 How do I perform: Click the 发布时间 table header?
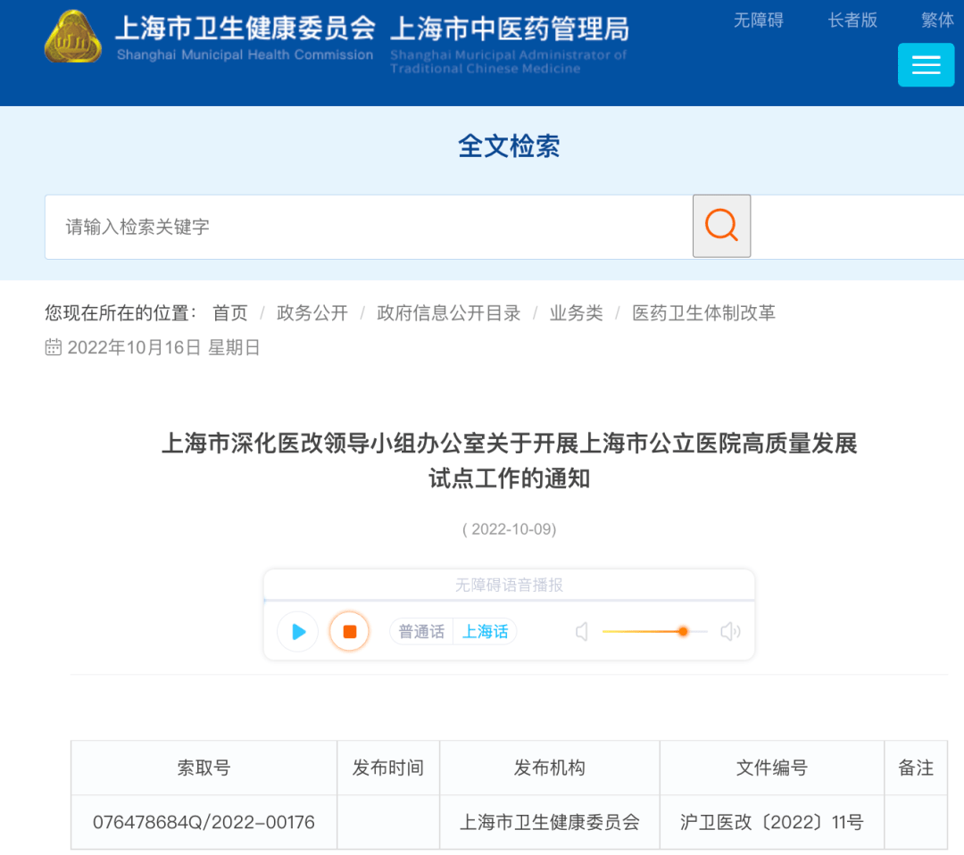click(x=388, y=768)
